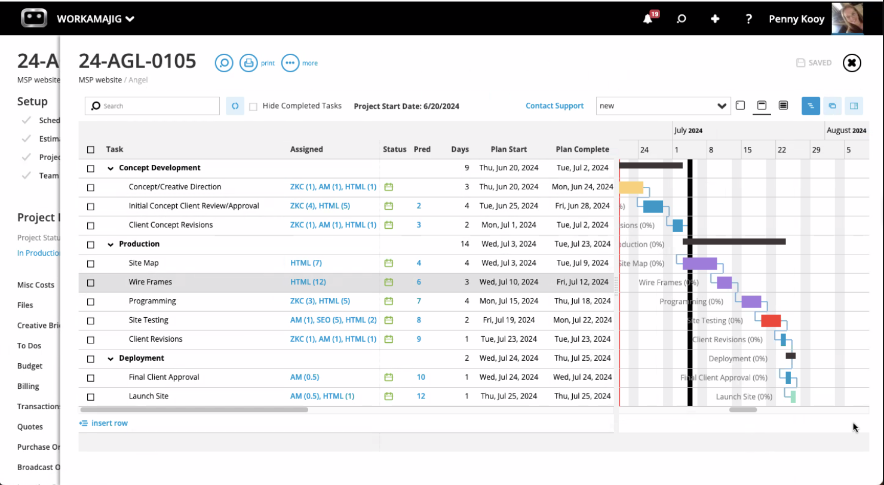
Task: Select the compact row layout icon
Action: click(740, 105)
